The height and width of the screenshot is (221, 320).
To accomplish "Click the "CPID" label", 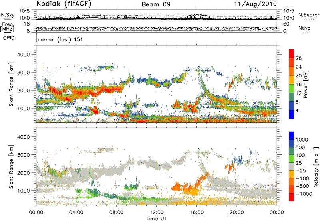I will [9, 38].
